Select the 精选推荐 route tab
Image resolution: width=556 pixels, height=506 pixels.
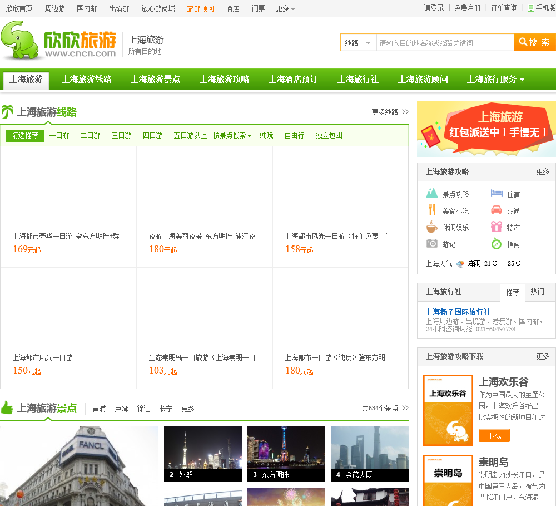(x=25, y=136)
